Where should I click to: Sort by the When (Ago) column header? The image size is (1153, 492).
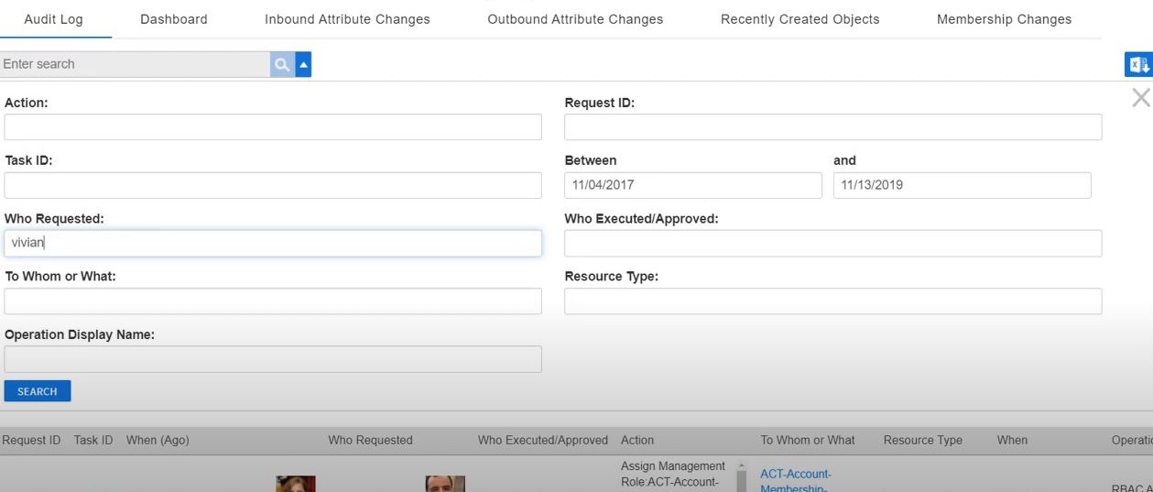158,440
